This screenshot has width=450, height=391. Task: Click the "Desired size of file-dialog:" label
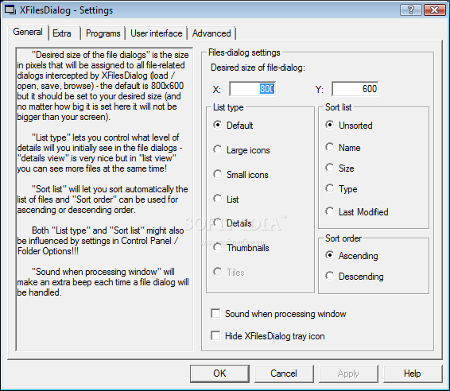(x=258, y=68)
